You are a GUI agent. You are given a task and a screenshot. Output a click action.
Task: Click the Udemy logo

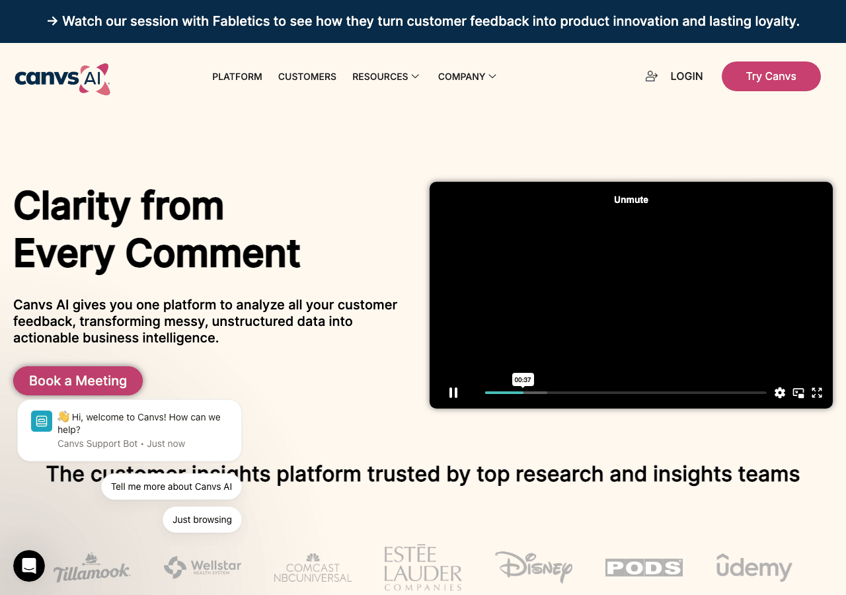click(x=754, y=567)
